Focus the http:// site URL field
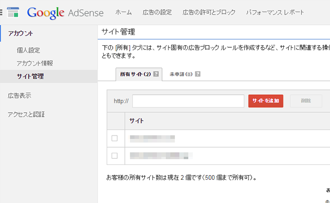 point(188,101)
